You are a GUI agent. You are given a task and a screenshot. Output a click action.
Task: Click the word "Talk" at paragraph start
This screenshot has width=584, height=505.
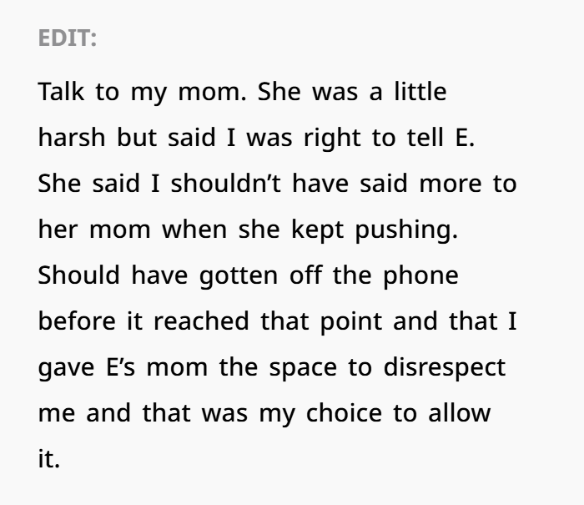click(61, 92)
